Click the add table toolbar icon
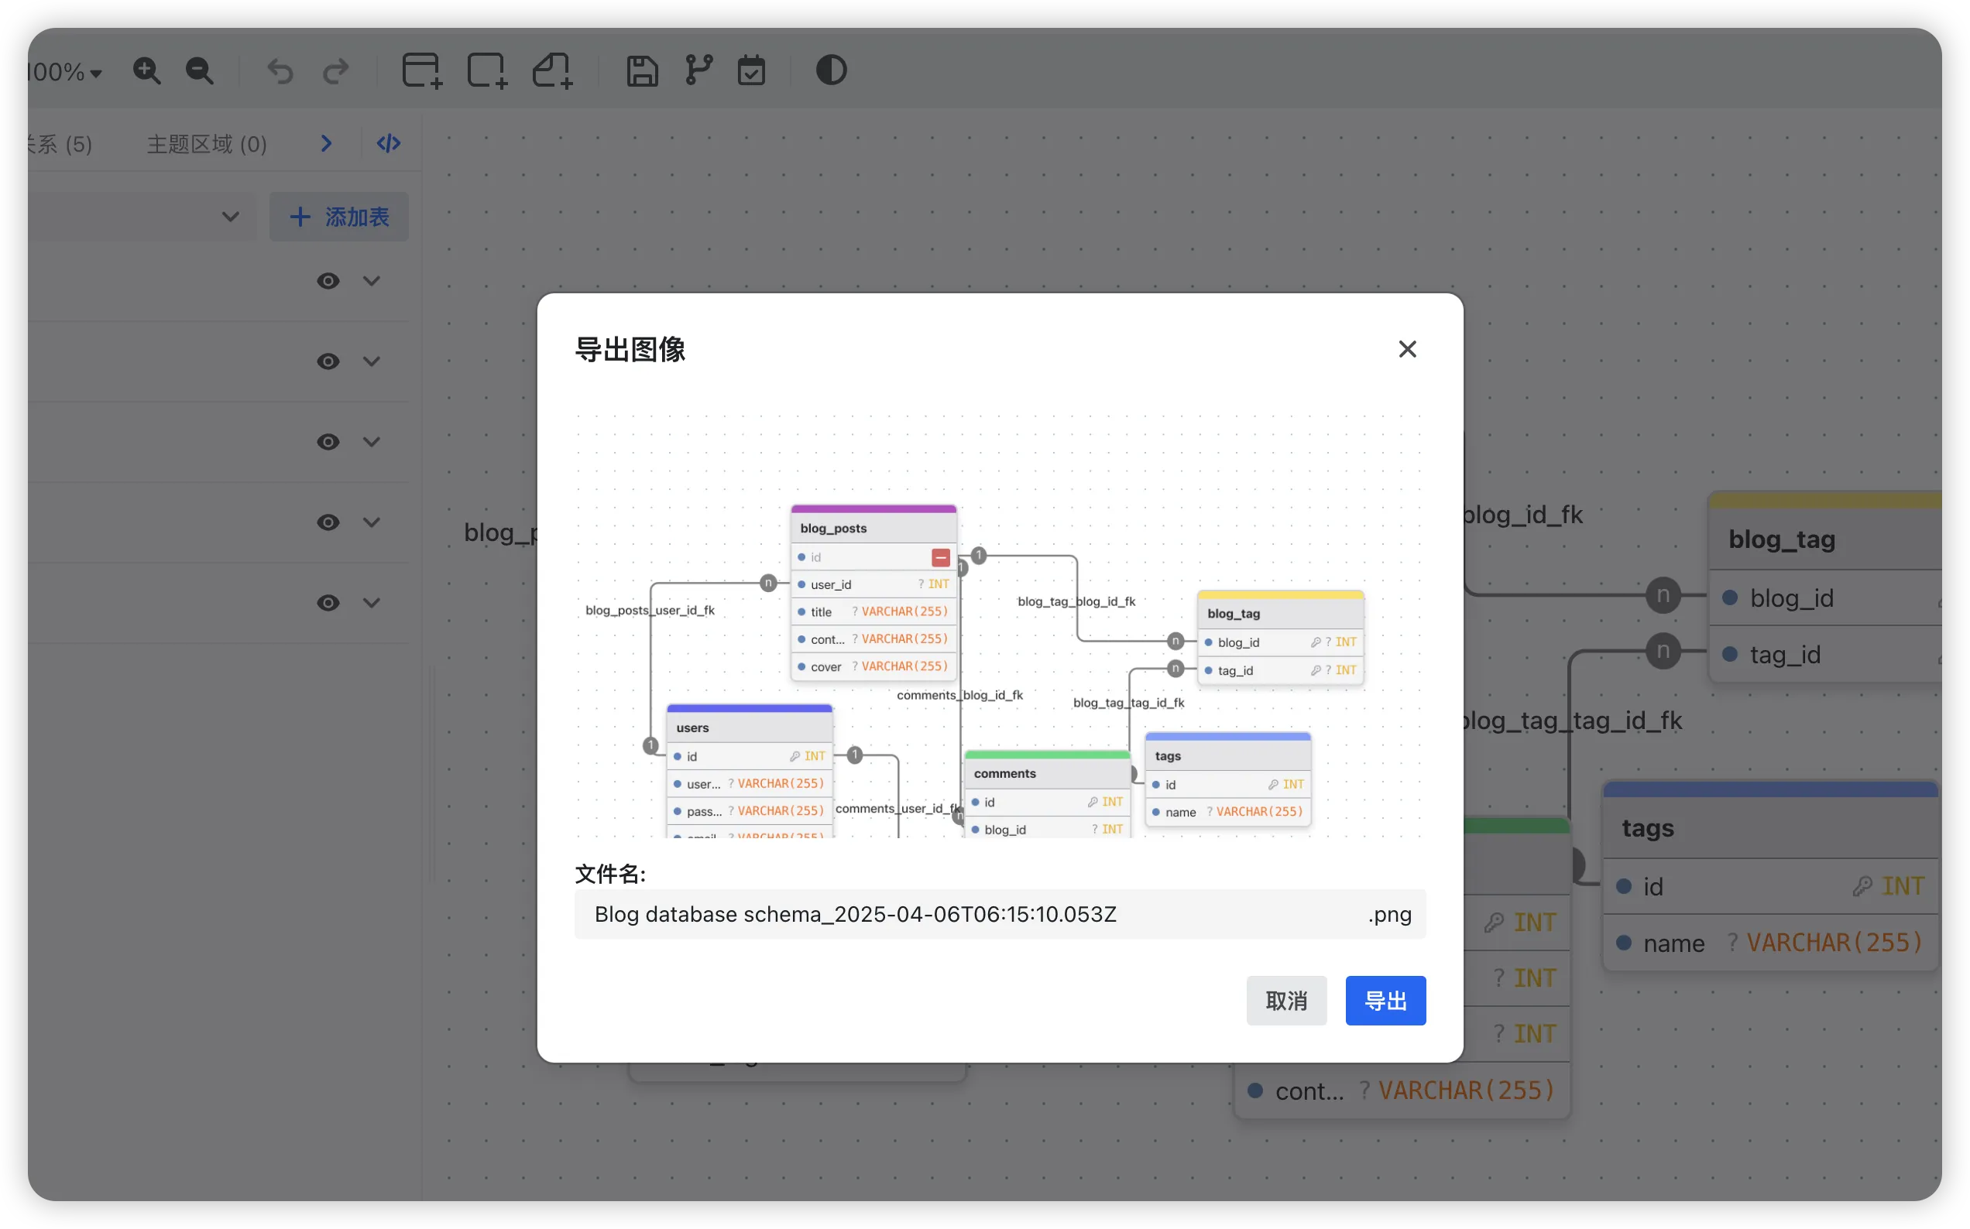 click(x=422, y=71)
